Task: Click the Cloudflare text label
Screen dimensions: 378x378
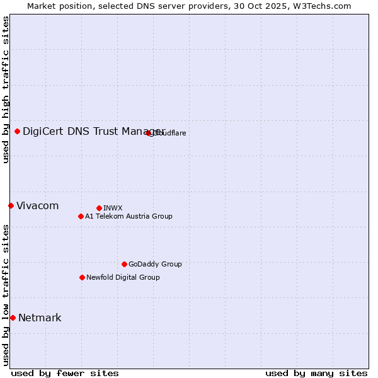Action: [169, 133]
